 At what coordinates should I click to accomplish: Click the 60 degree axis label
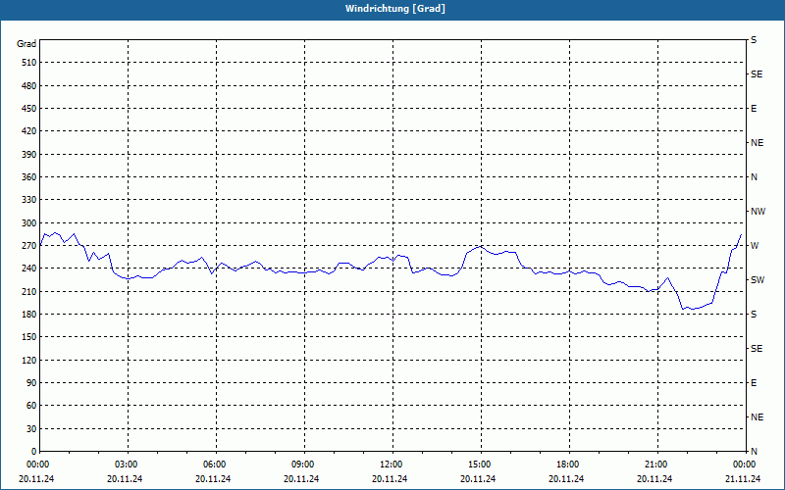pyautogui.click(x=31, y=406)
